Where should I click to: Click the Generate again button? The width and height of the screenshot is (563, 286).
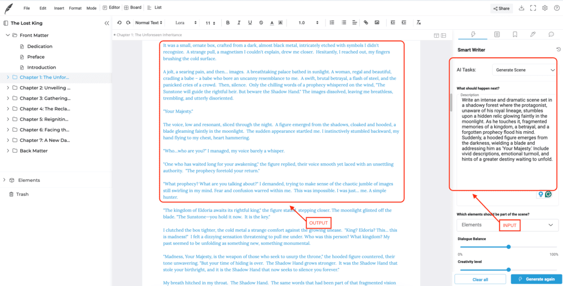click(x=535, y=279)
